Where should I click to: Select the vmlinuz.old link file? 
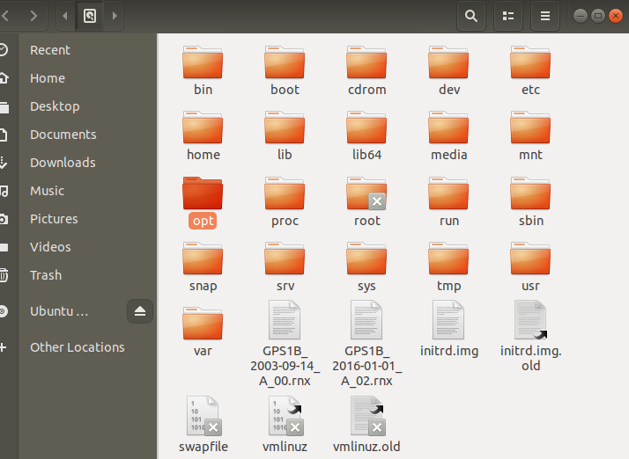[366, 425]
